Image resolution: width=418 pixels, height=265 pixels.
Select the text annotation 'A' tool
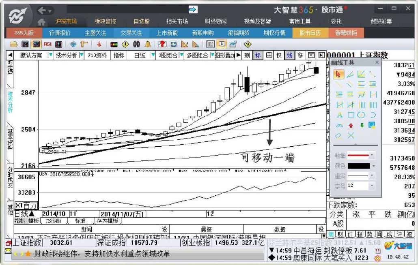(339, 115)
